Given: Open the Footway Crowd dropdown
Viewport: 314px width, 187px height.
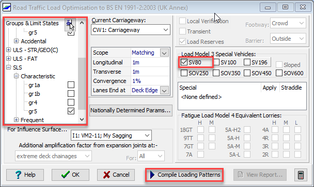Looking at the screenshot, I should 288,23.
